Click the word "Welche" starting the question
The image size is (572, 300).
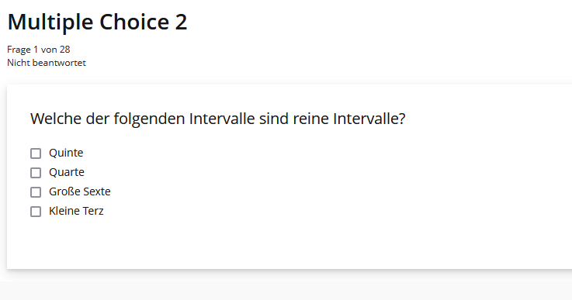click(56, 119)
